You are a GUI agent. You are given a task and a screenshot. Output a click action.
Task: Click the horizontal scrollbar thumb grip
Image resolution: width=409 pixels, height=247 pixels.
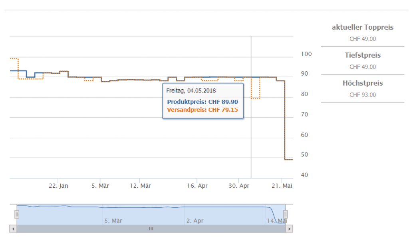(151, 229)
